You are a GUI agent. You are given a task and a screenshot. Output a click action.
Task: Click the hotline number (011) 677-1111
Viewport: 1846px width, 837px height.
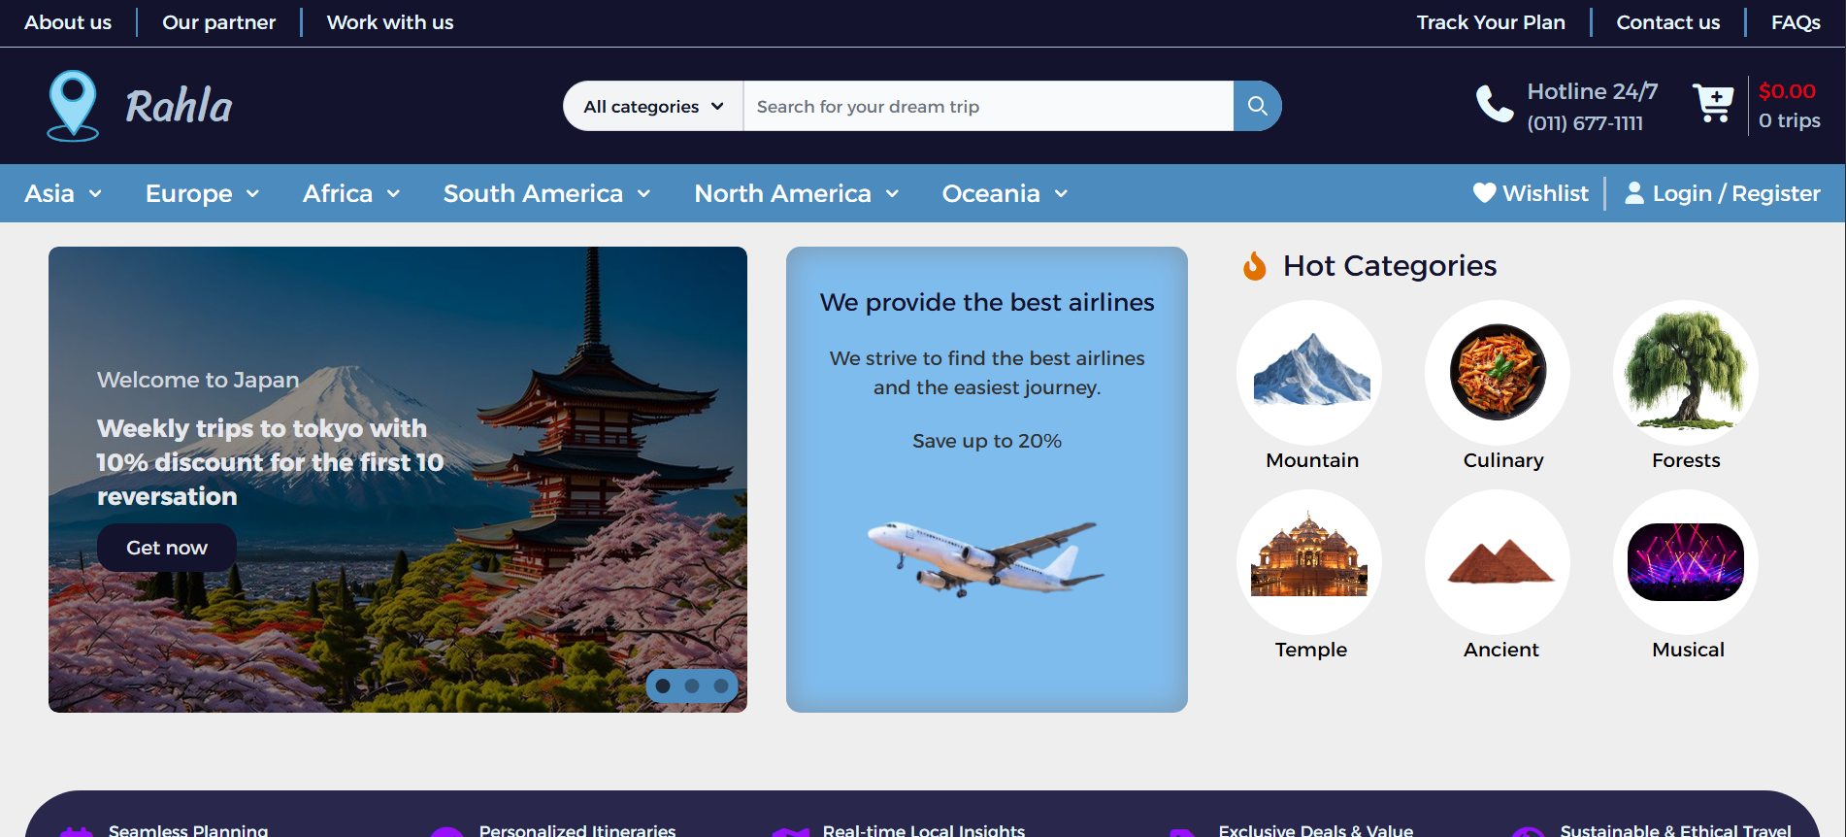[x=1585, y=123]
